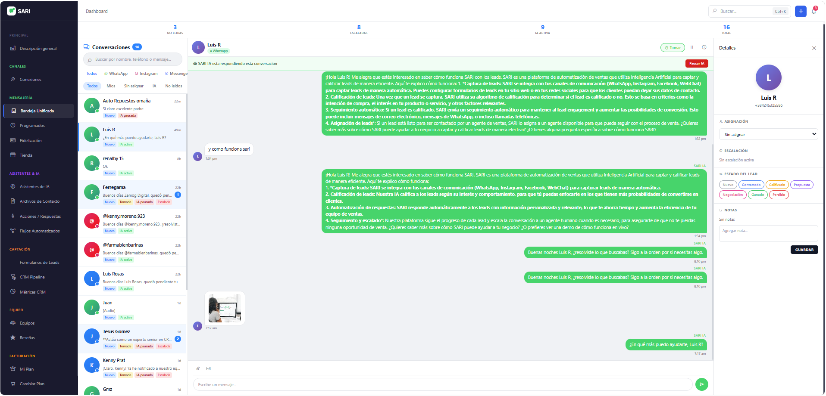Set lead status to Perdido
This screenshot has width=826, height=396.
point(779,195)
